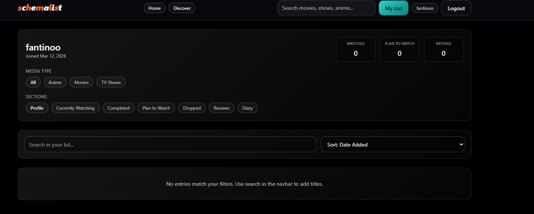
Task: Click the Watched stat card
Action: (356, 49)
